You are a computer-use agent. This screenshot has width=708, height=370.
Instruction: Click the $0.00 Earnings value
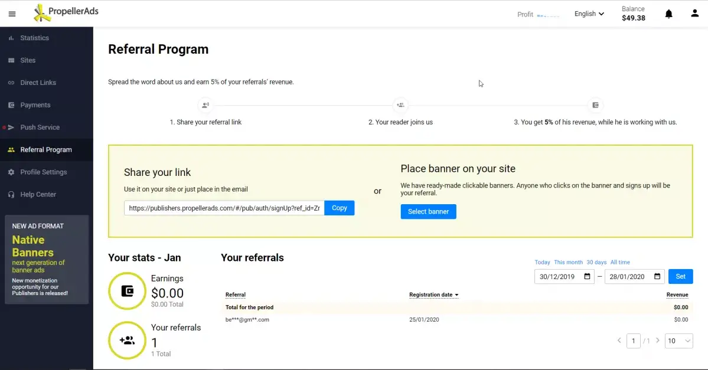click(167, 293)
